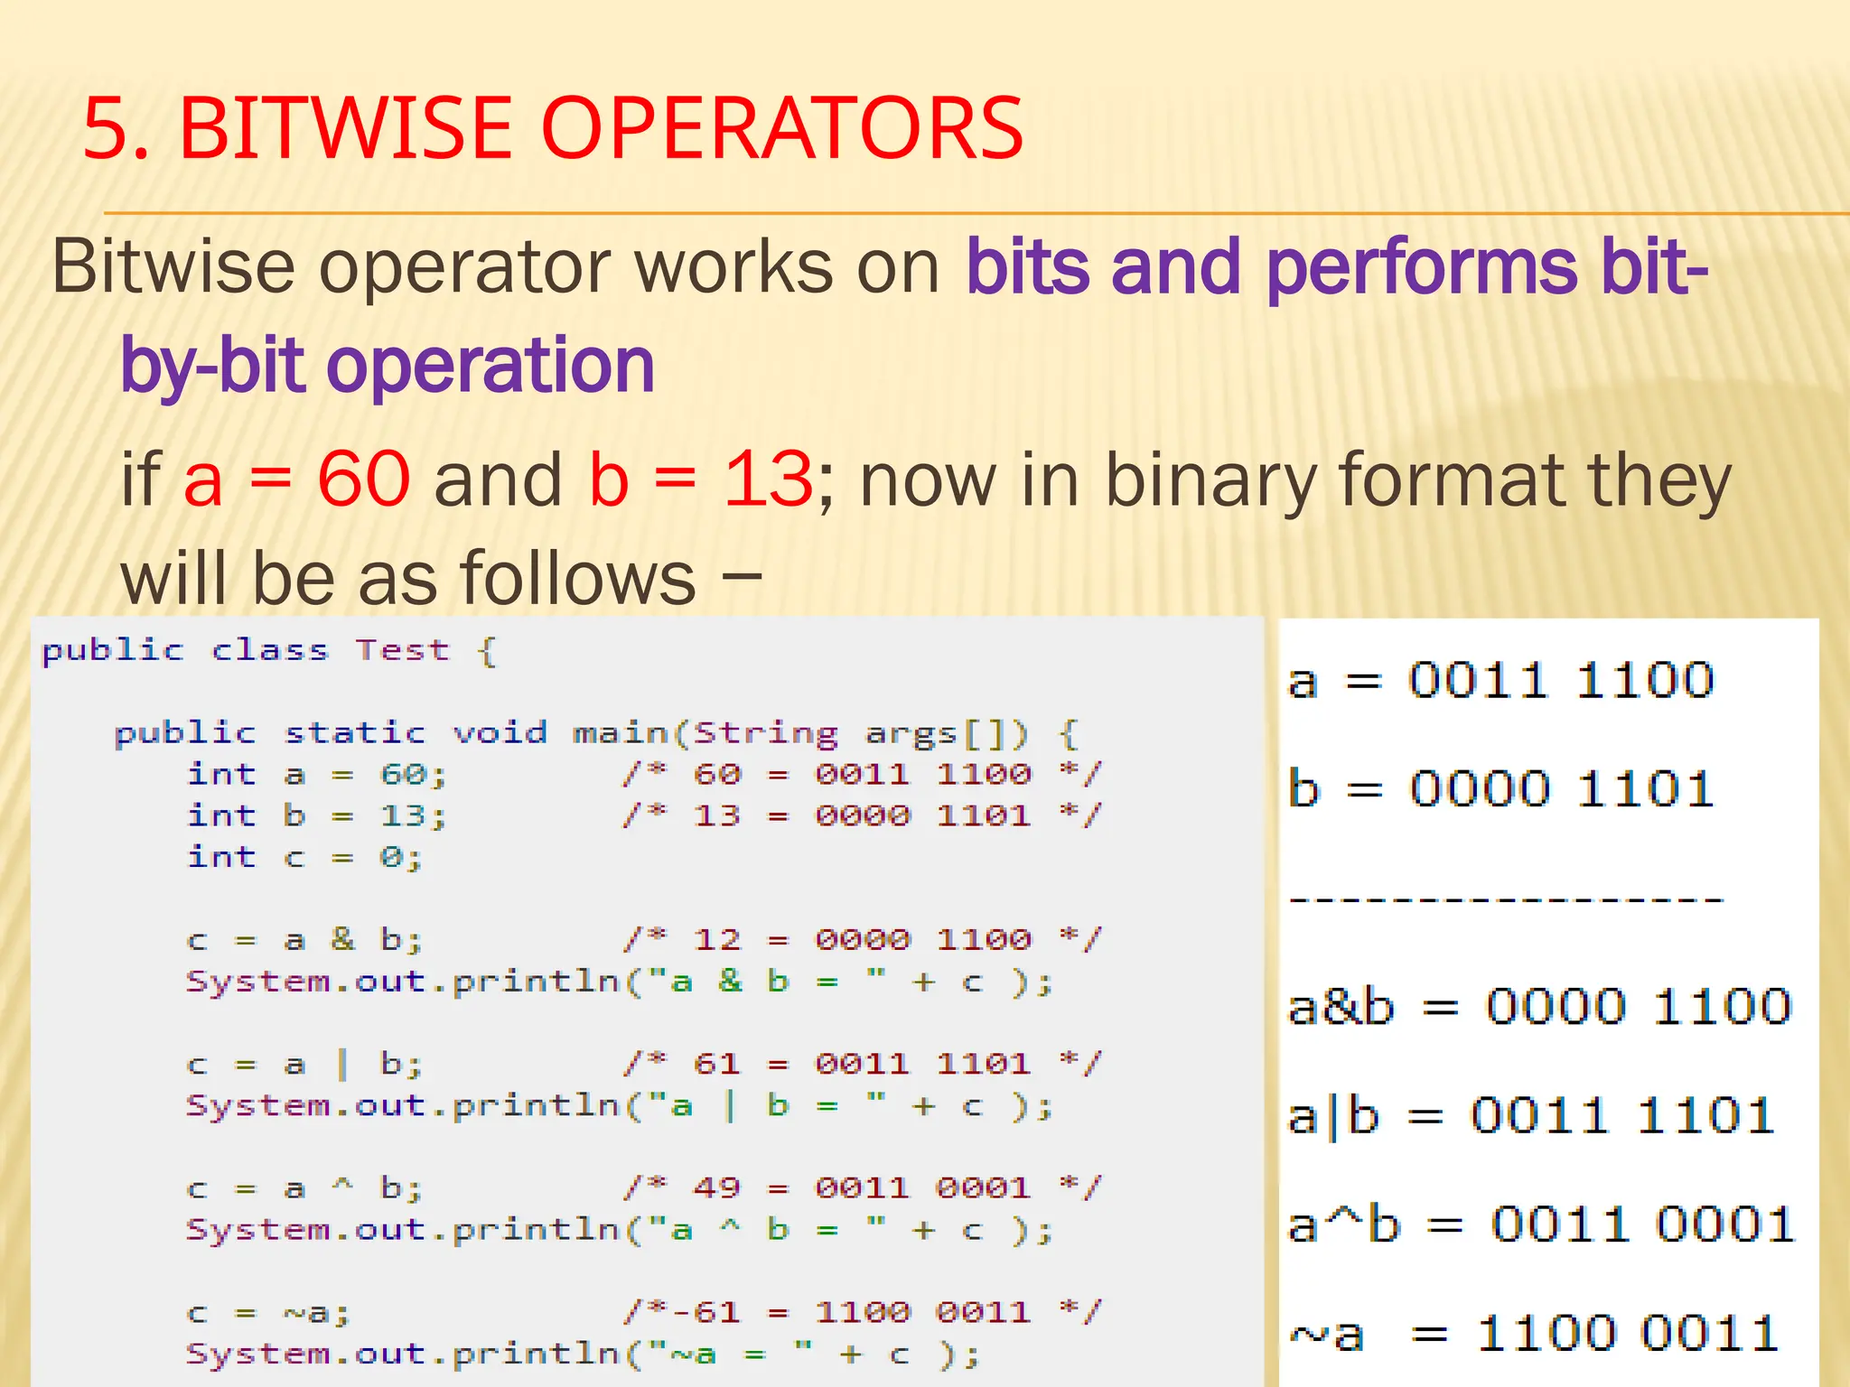Click the comment '/* 61 = 0011 1101 */'
Image resolution: width=1850 pixels, height=1387 pixels.
pyautogui.click(x=863, y=1064)
